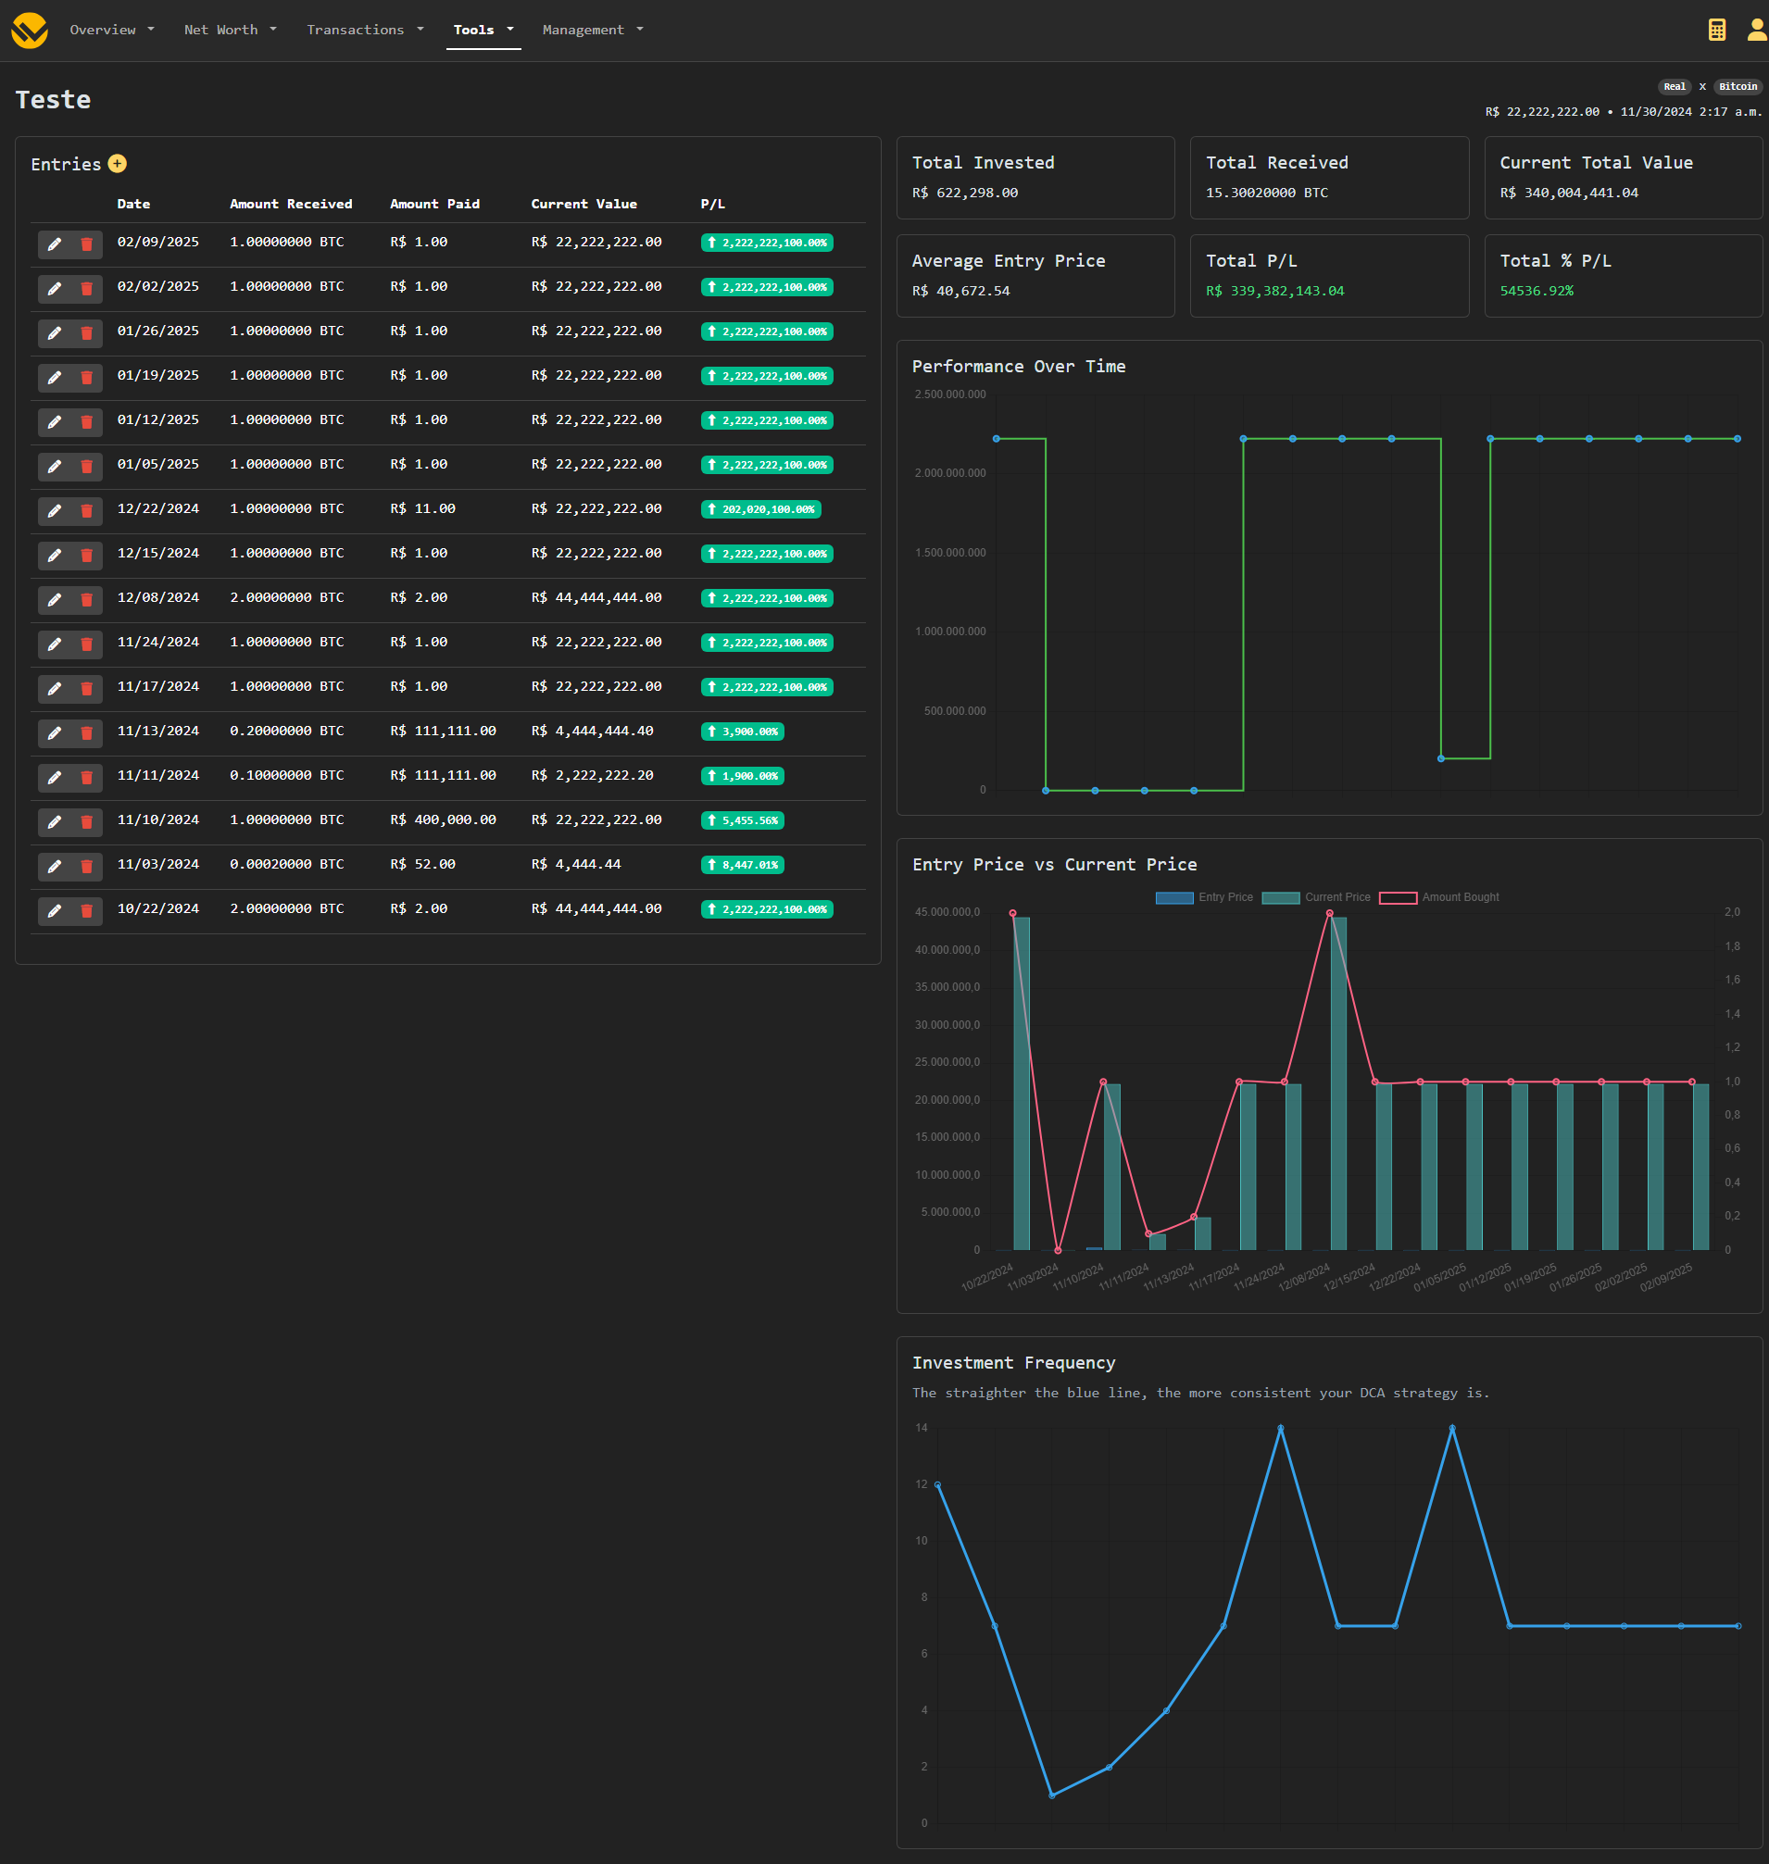Click the app logo in top left
Image resolution: width=1769 pixels, height=1864 pixels.
click(30, 31)
